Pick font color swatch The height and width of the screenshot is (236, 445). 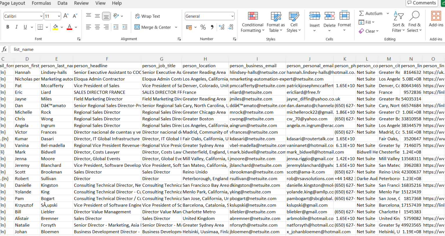coord(70,27)
